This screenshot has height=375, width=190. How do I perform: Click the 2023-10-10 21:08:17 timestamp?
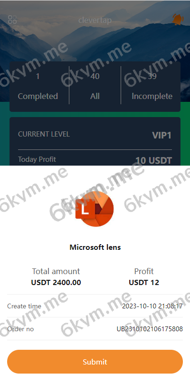coord(152,306)
